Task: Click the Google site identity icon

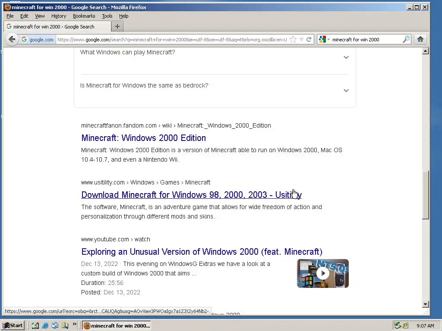Action: pyautogui.click(x=24, y=39)
